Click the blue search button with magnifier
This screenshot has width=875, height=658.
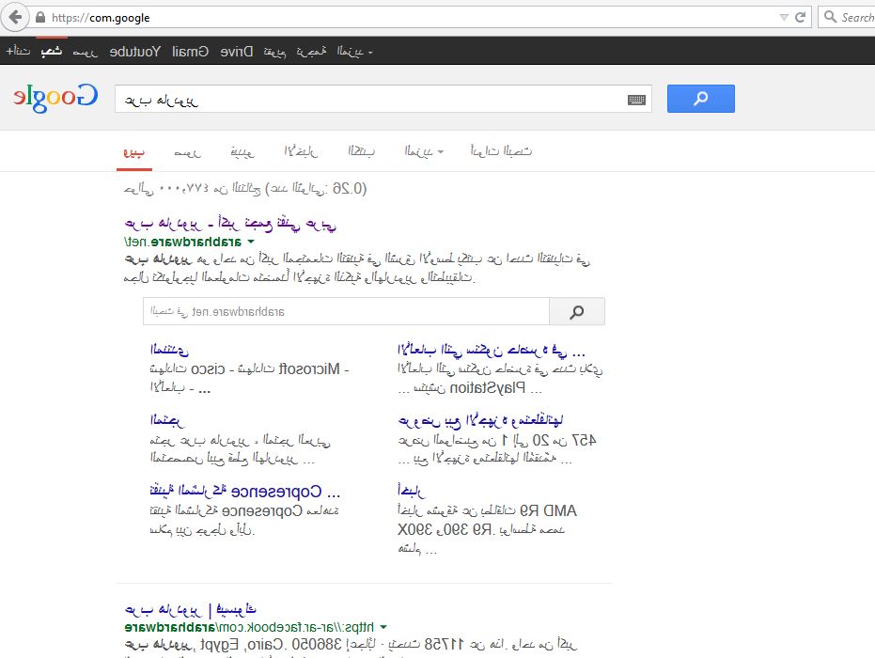coord(701,99)
